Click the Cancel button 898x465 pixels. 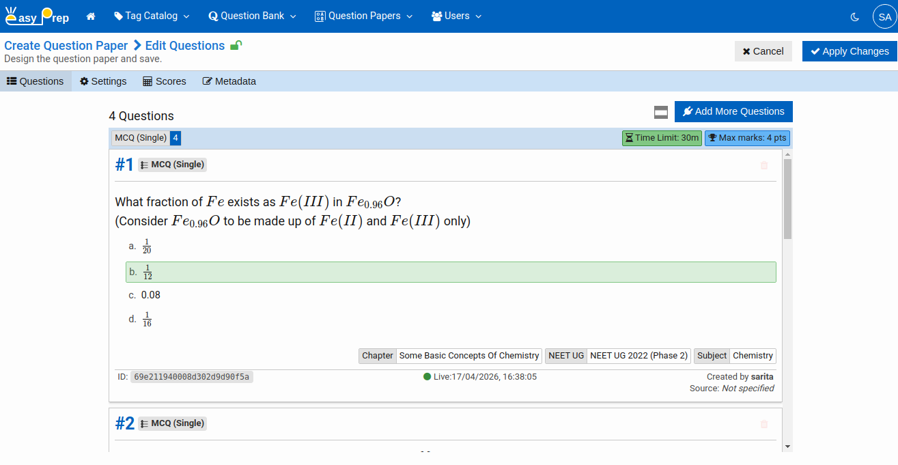[763, 51]
